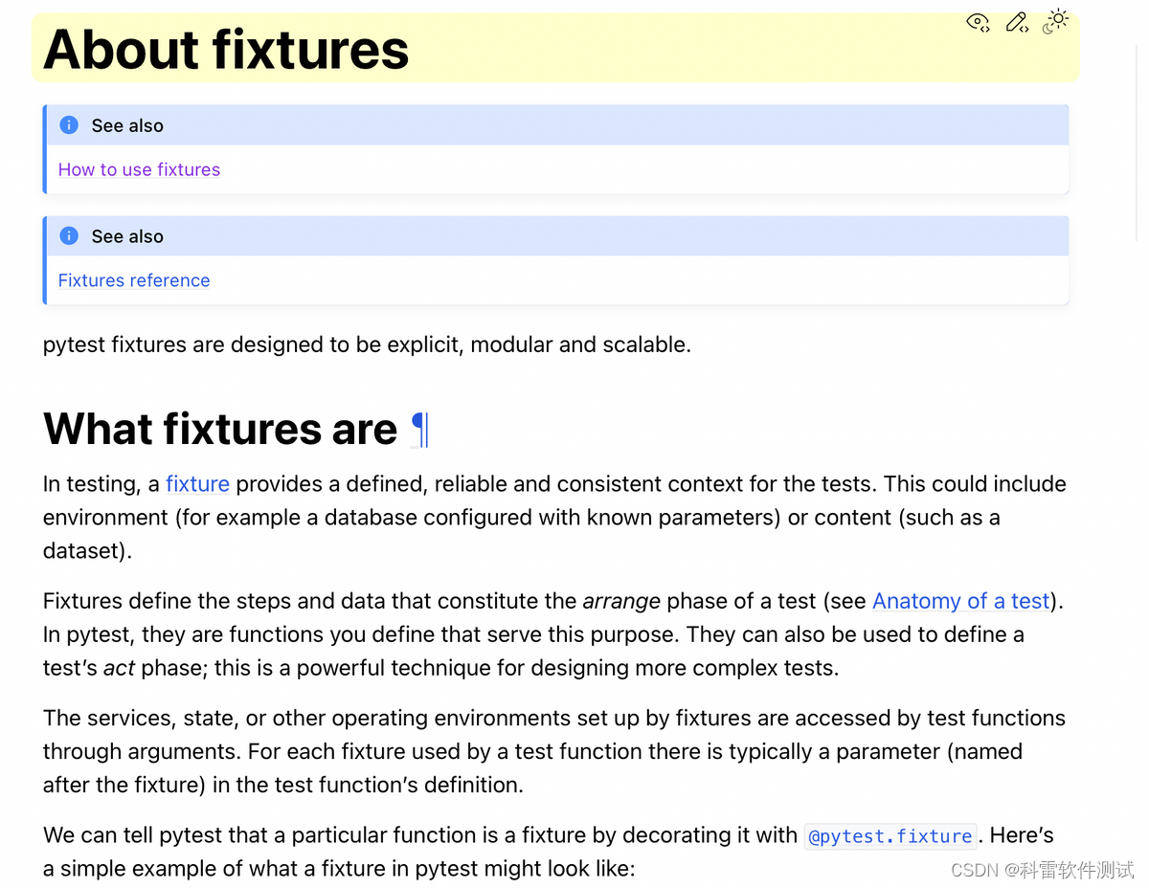
Task: Click the About fixtures page title
Action: click(226, 50)
